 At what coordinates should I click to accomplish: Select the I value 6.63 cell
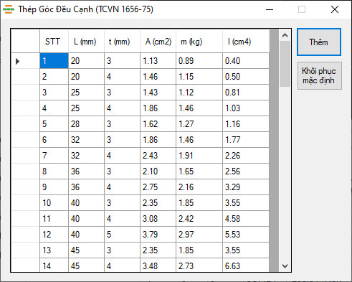coord(246,265)
